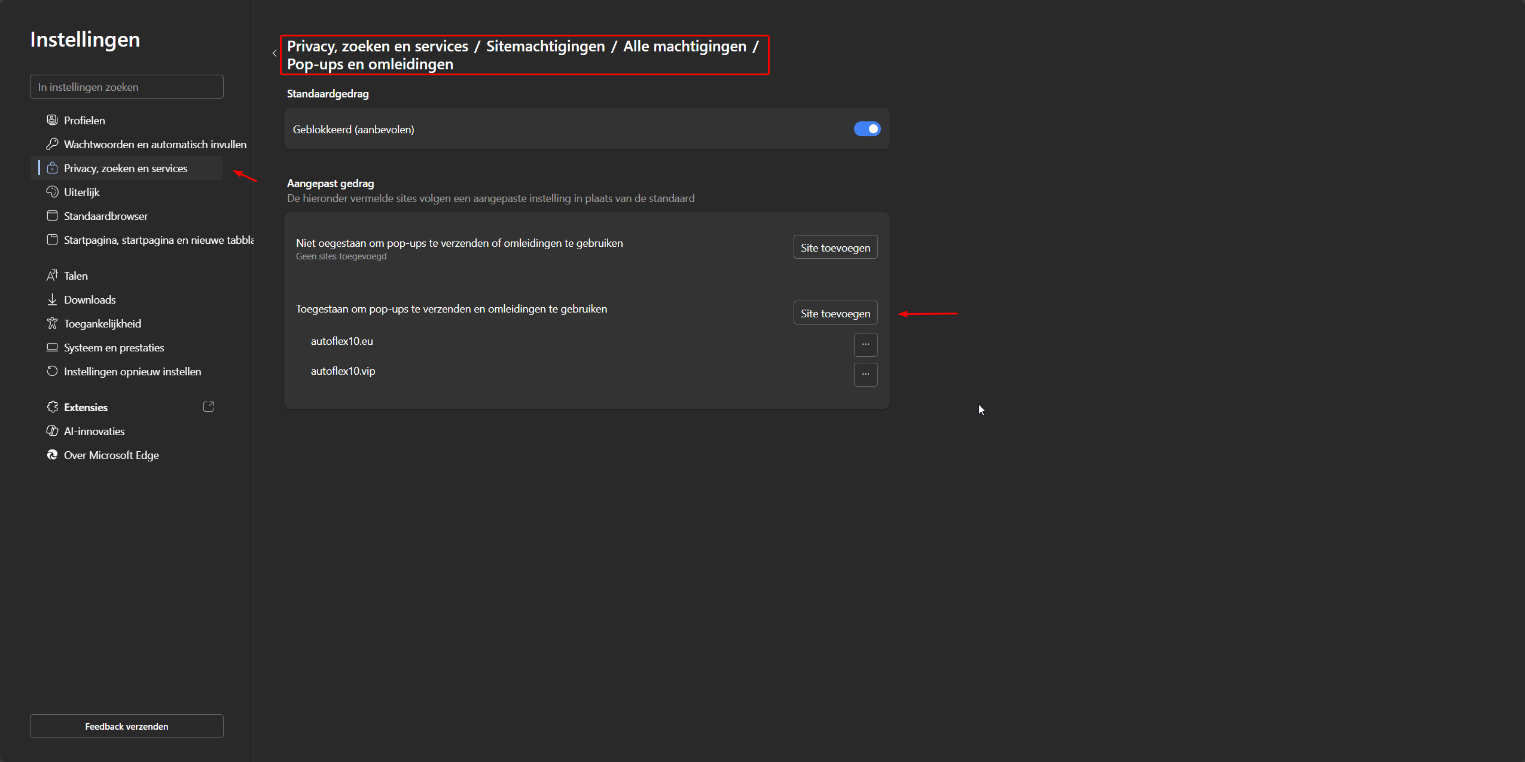Toggle the Geblokkeerd (aanbevolen) switch

pos(867,129)
